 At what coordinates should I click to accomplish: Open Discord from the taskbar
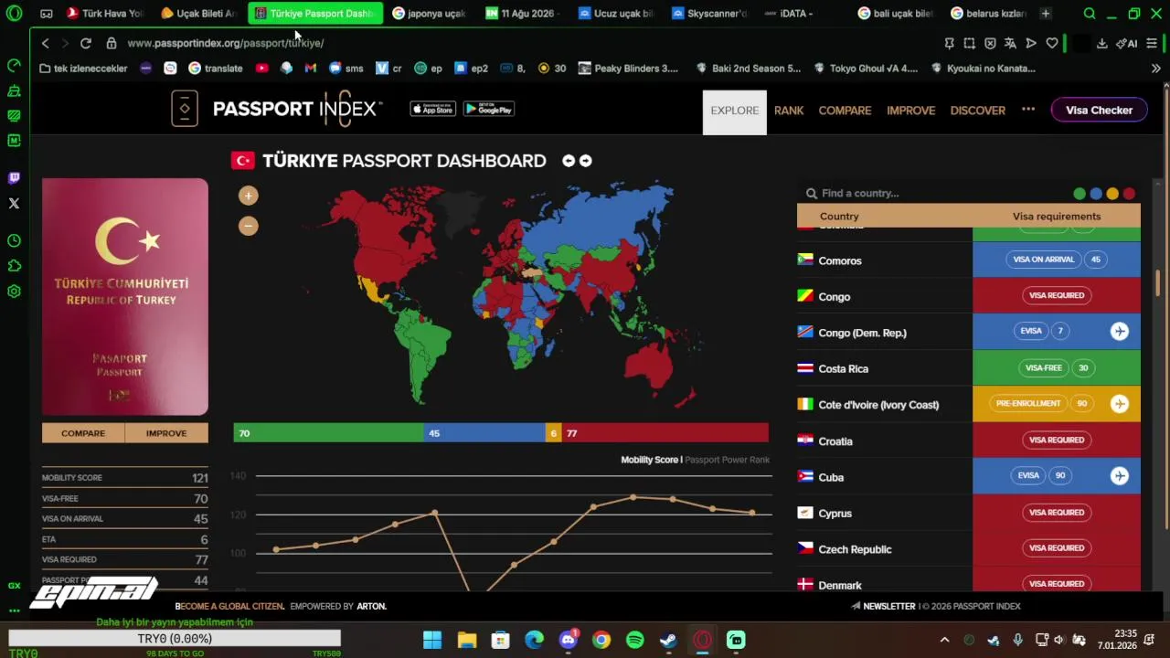click(x=568, y=640)
